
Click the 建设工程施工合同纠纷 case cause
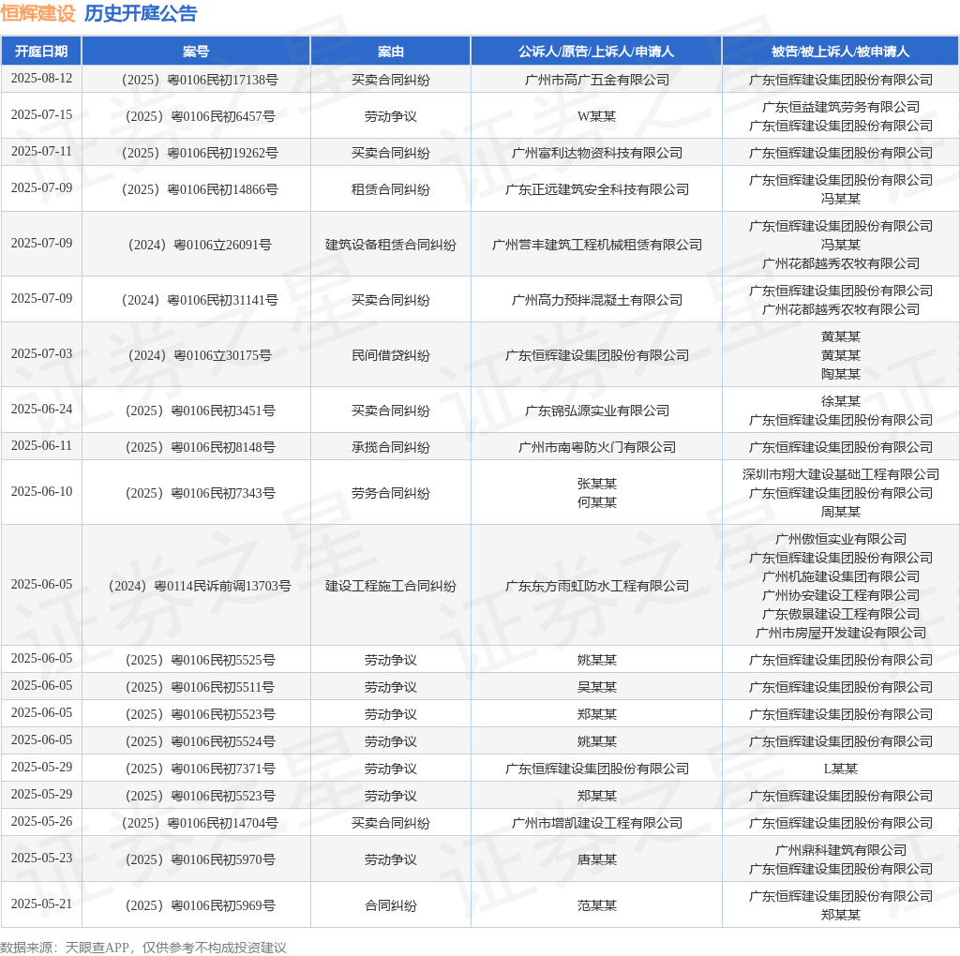(x=391, y=586)
